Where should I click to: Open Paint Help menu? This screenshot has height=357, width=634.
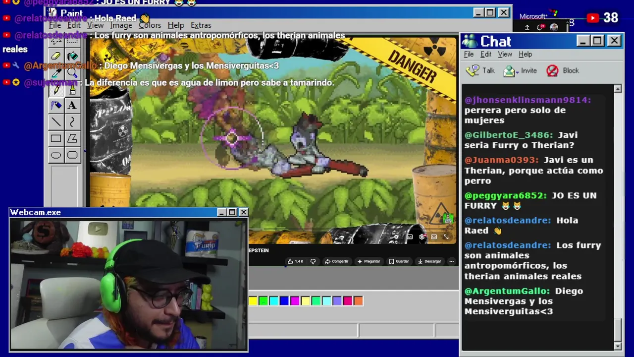[x=175, y=25]
